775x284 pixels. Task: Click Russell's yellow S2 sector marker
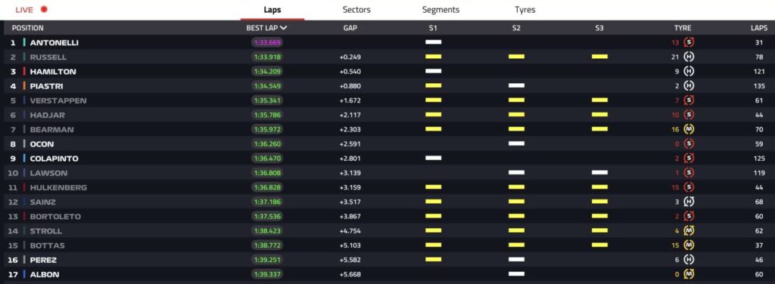pos(516,57)
